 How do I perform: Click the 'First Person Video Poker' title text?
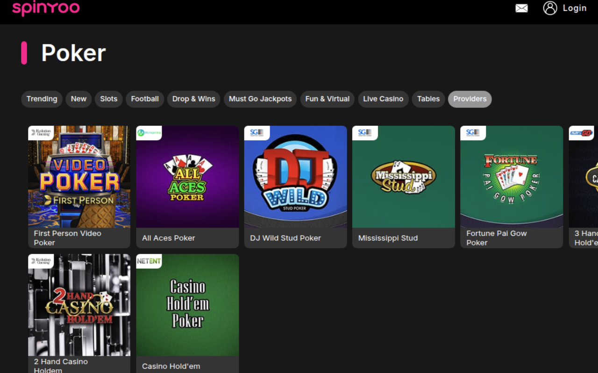pos(67,238)
